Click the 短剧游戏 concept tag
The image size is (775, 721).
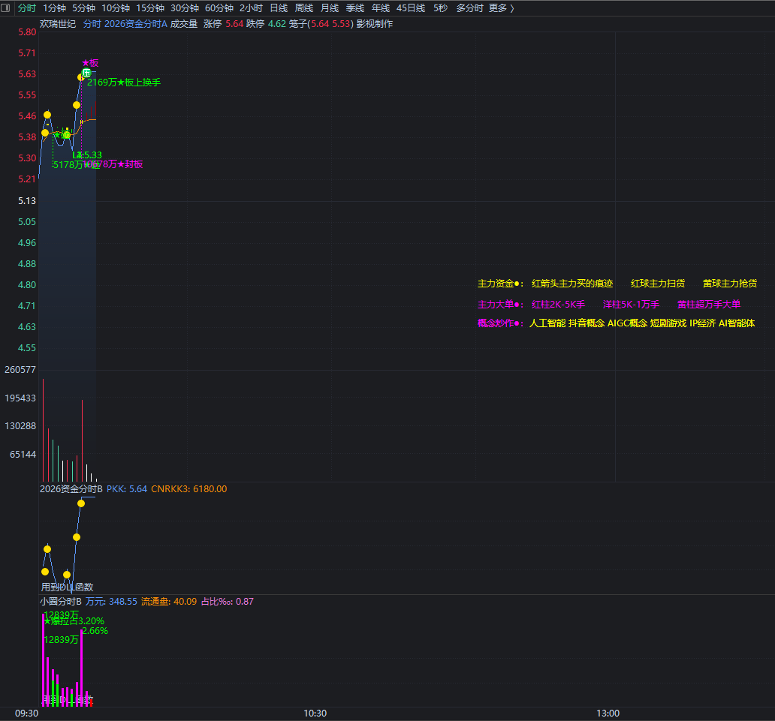tap(668, 323)
